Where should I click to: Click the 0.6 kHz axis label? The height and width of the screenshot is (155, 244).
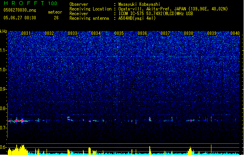pos(3,147)
